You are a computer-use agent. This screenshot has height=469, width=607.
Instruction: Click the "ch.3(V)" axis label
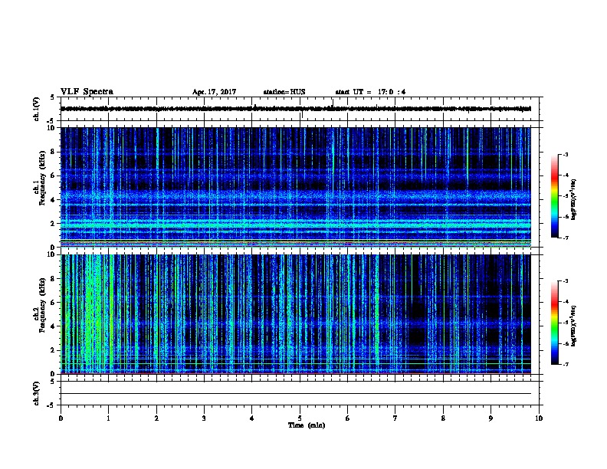pyautogui.click(x=37, y=393)
